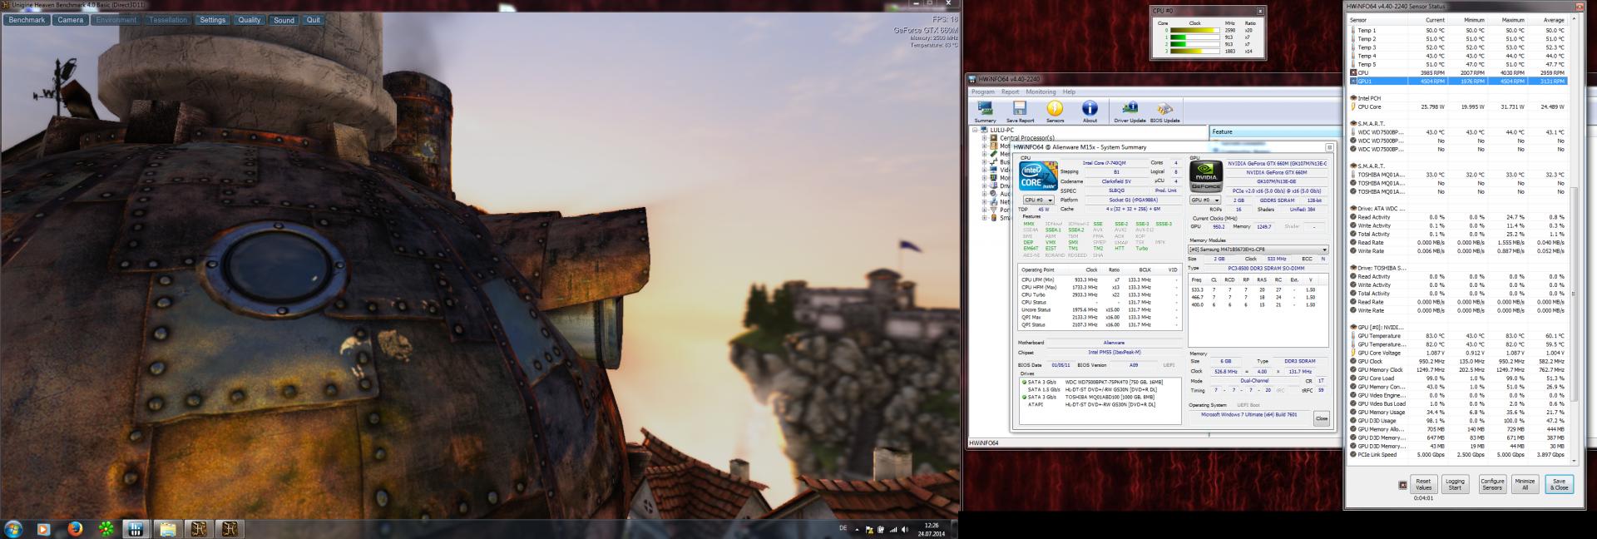The width and height of the screenshot is (1597, 539).
Task: Open Settings in Heaven Benchmark
Action: [x=213, y=20]
